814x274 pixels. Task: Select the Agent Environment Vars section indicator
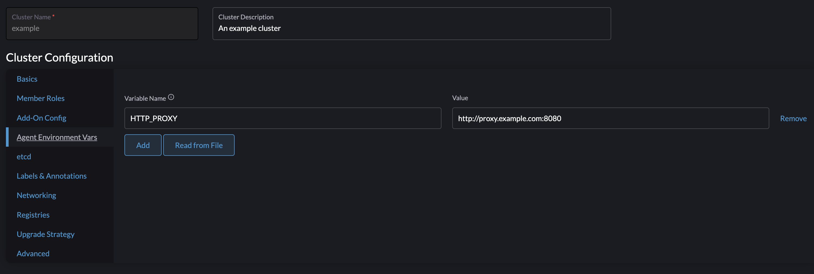click(8, 137)
